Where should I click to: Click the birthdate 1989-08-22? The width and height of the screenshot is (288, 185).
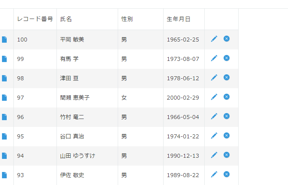183,175
